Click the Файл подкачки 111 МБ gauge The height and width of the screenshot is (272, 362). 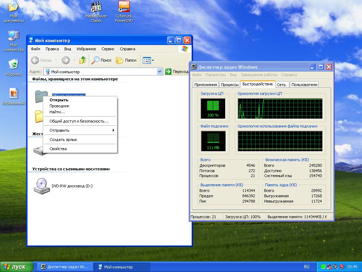[x=213, y=141]
